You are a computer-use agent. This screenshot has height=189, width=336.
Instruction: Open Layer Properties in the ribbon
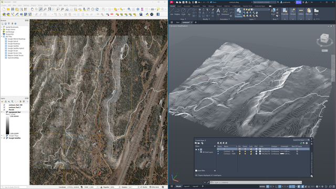(x=238, y=13)
